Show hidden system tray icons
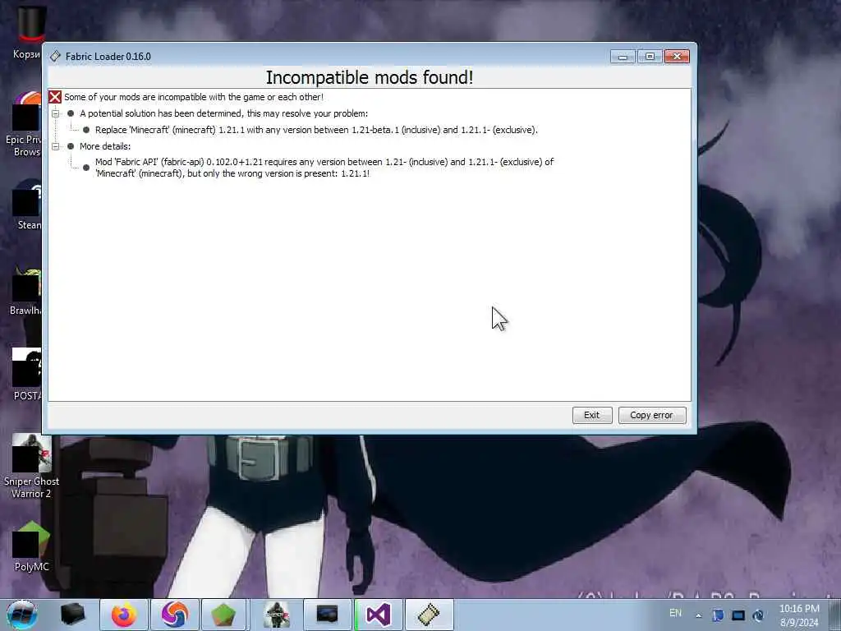 point(698,616)
